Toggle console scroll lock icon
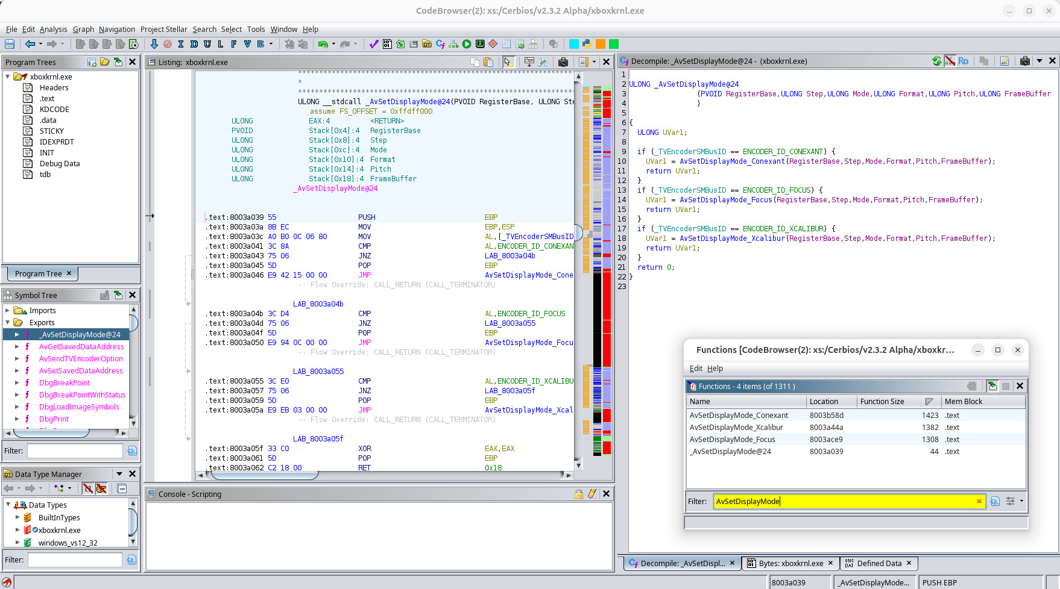Image resolution: width=1060 pixels, height=589 pixels. 579,494
